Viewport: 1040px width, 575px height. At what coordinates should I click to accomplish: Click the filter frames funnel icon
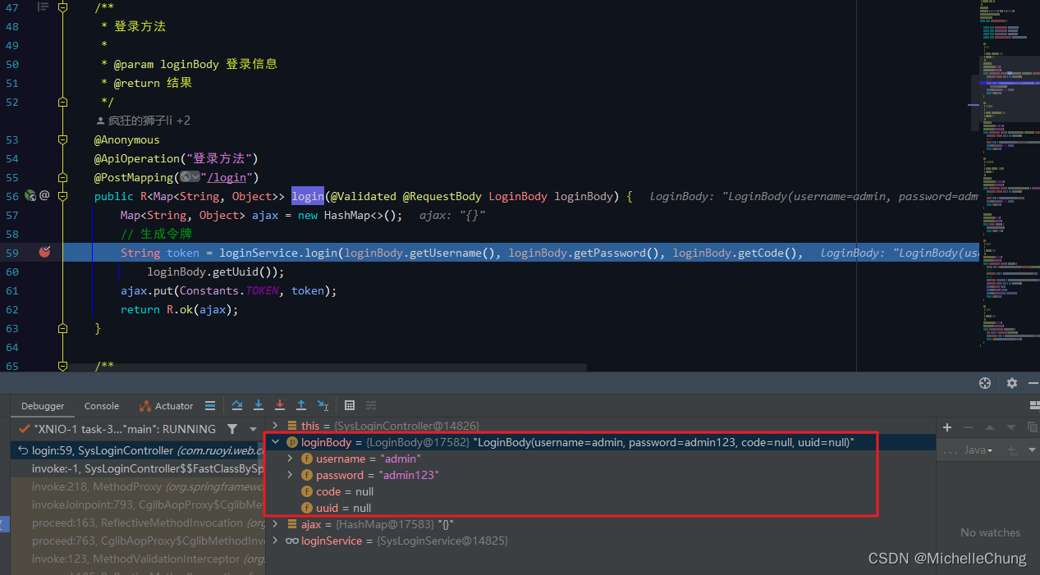(232, 429)
